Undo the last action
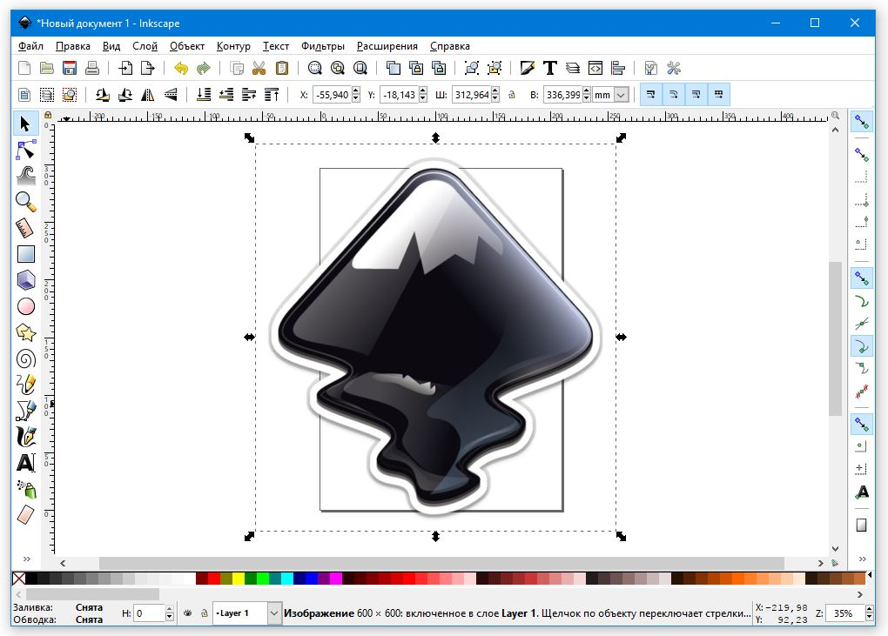This screenshot has width=888, height=636. (181, 69)
